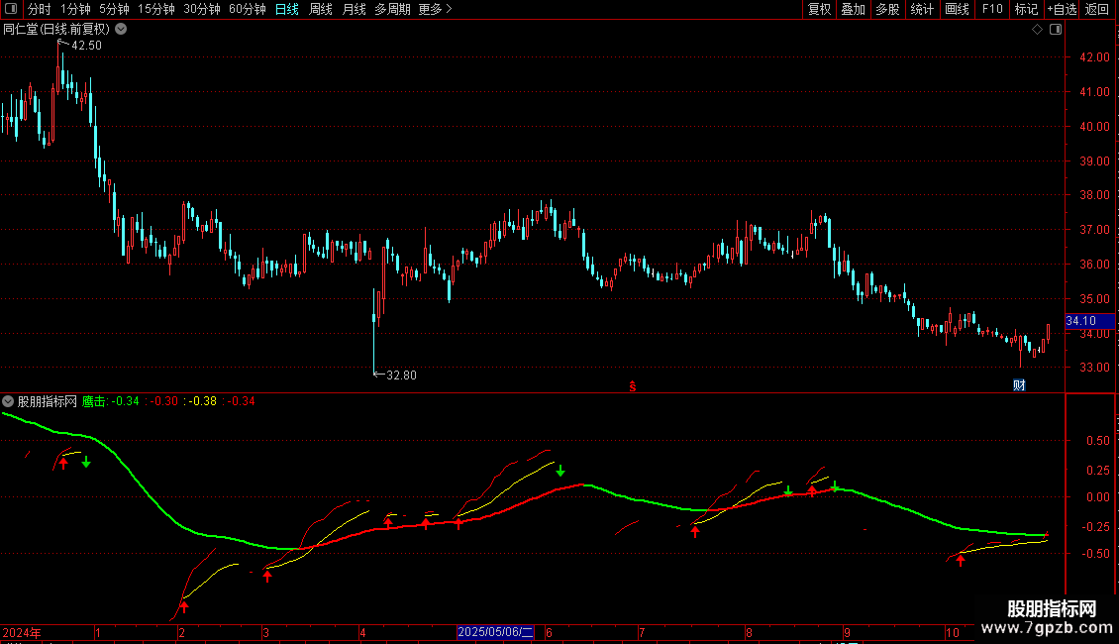1119x644 pixels.
Task: Click the 复权 adjustment button
Action: pyautogui.click(x=819, y=9)
